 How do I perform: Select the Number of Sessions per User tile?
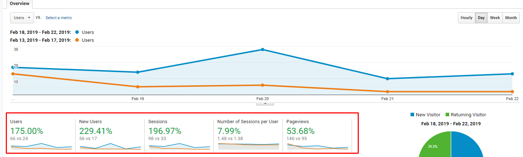pos(248,134)
